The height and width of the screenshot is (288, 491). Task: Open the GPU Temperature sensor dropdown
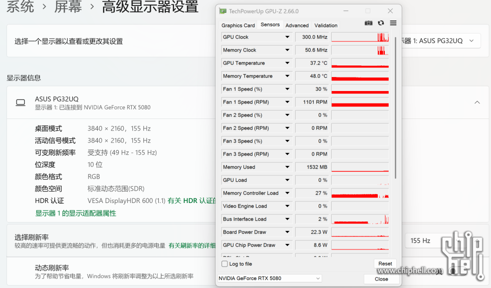point(287,63)
